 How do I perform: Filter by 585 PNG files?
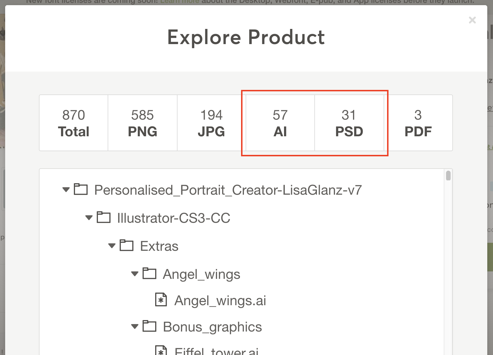143,123
